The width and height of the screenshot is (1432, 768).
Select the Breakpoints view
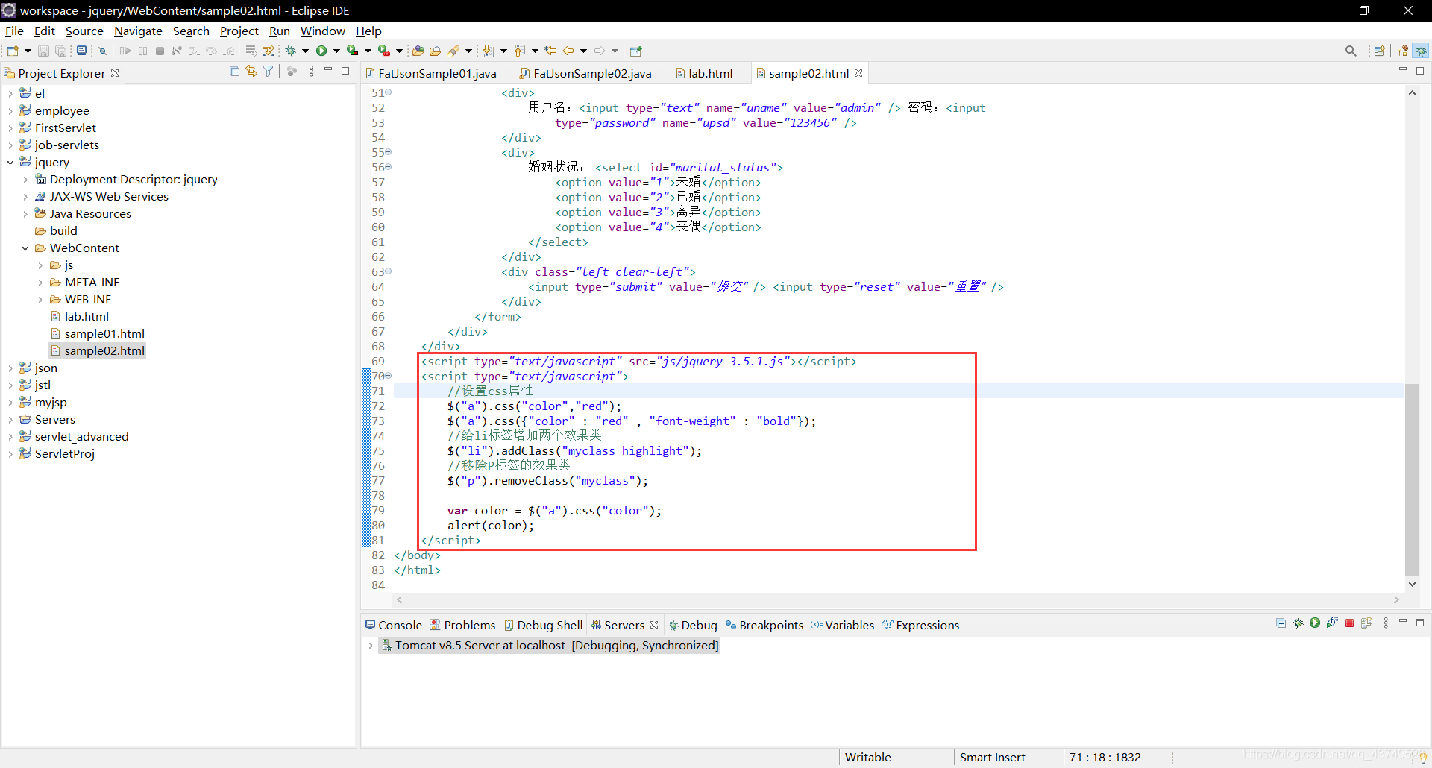click(x=770, y=625)
